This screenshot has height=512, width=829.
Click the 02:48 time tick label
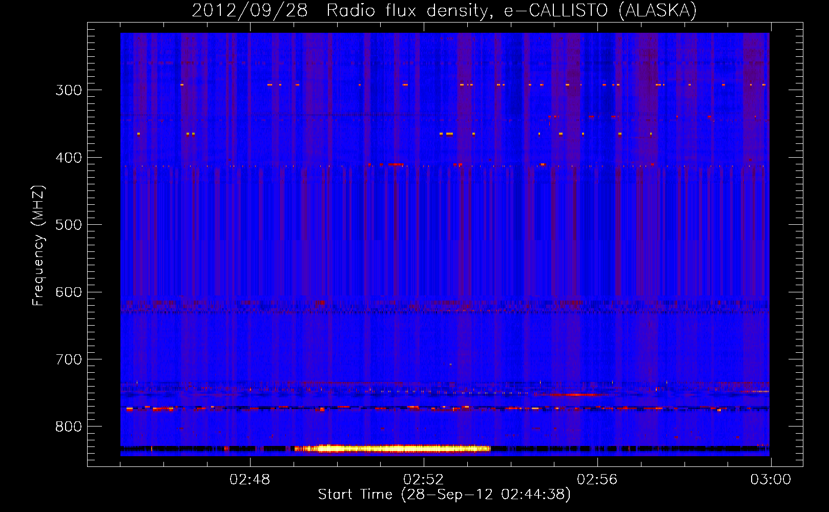coord(250,480)
